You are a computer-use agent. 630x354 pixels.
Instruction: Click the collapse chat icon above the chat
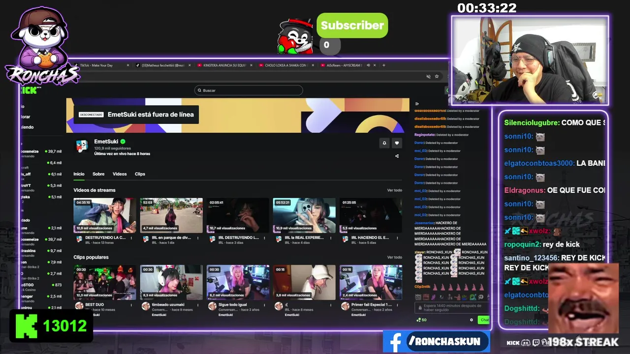[417, 104]
